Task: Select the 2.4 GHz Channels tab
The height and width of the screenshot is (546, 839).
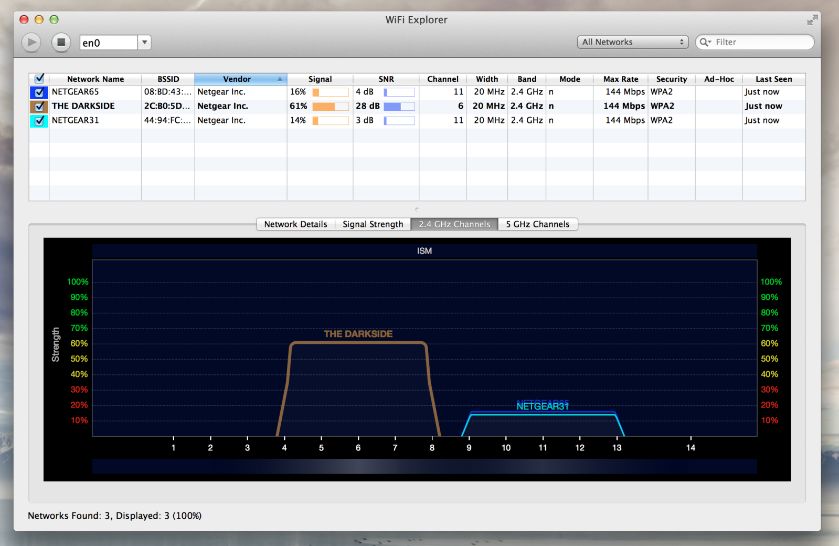Action: (x=454, y=224)
